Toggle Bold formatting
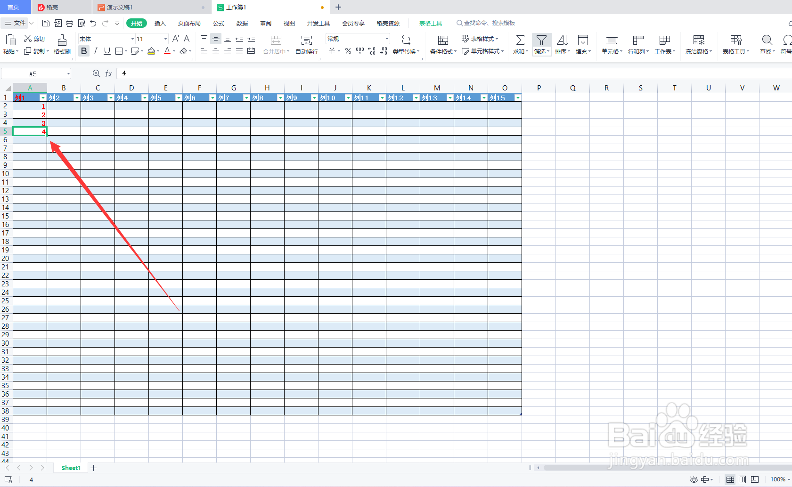Screen dimensions: 792x487 pos(84,51)
